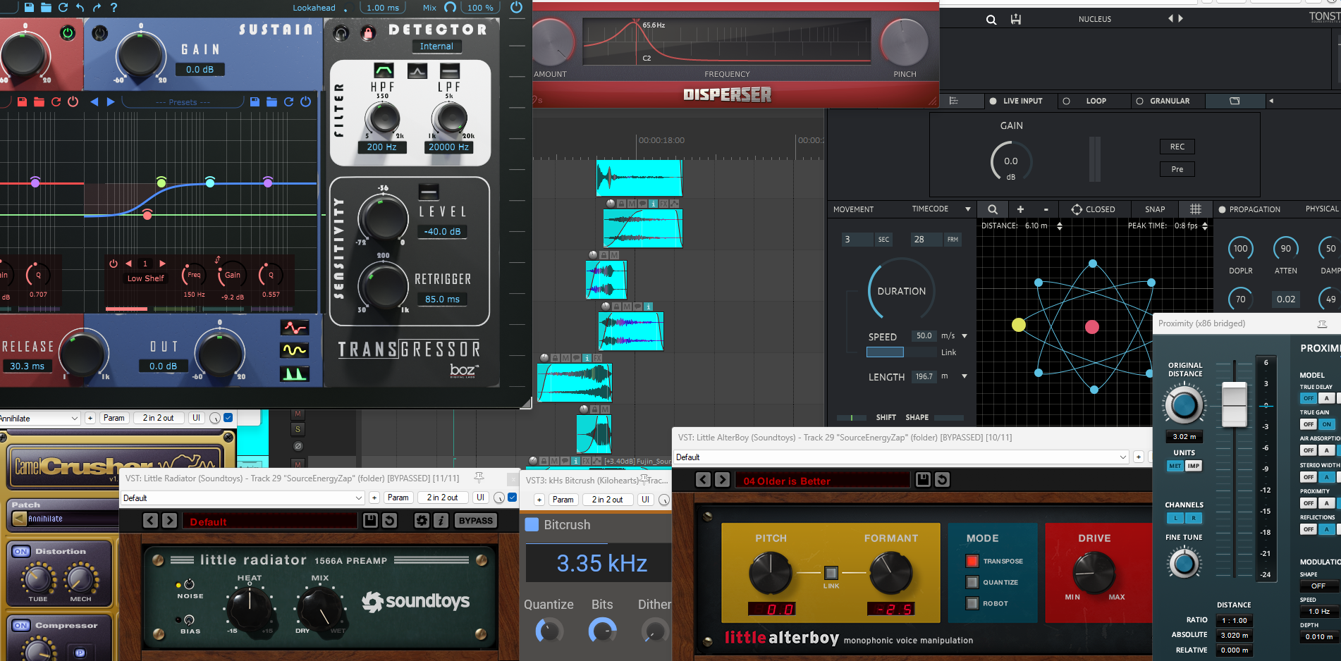The width and height of the screenshot is (1341, 661).
Task: Click the CLOSED path toggle
Action: tap(1093, 209)
